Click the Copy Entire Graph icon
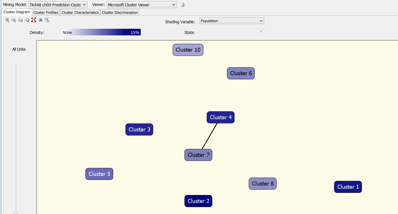This screenshot has height=214, width=398. [x=27, y=20]
